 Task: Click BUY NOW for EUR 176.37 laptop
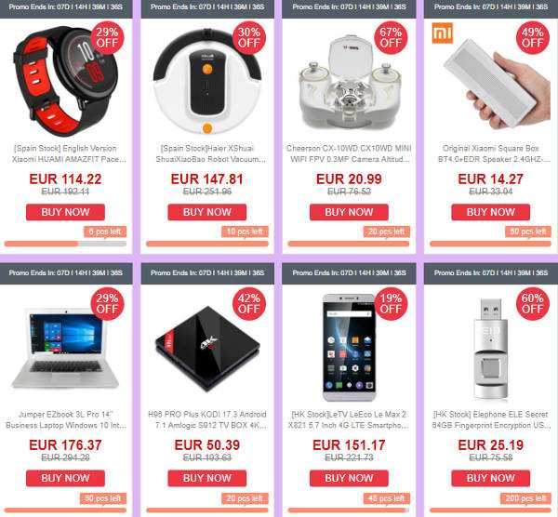click(65, 478)
